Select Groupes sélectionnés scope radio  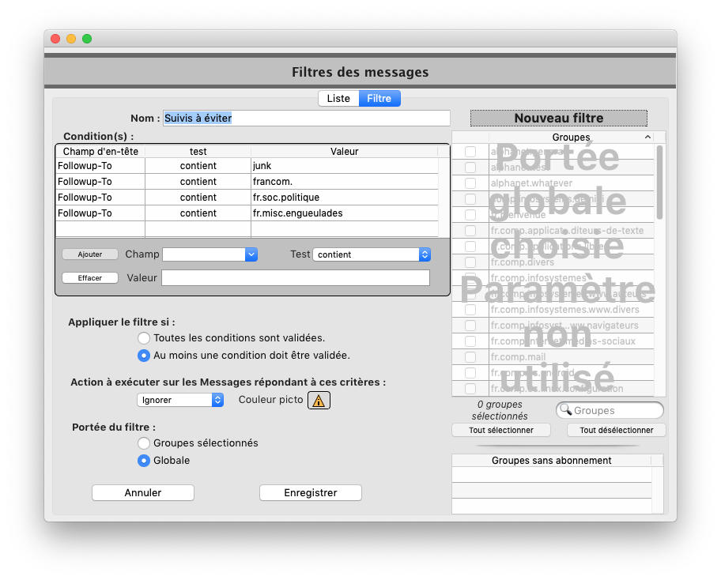[x=143, y=443]
